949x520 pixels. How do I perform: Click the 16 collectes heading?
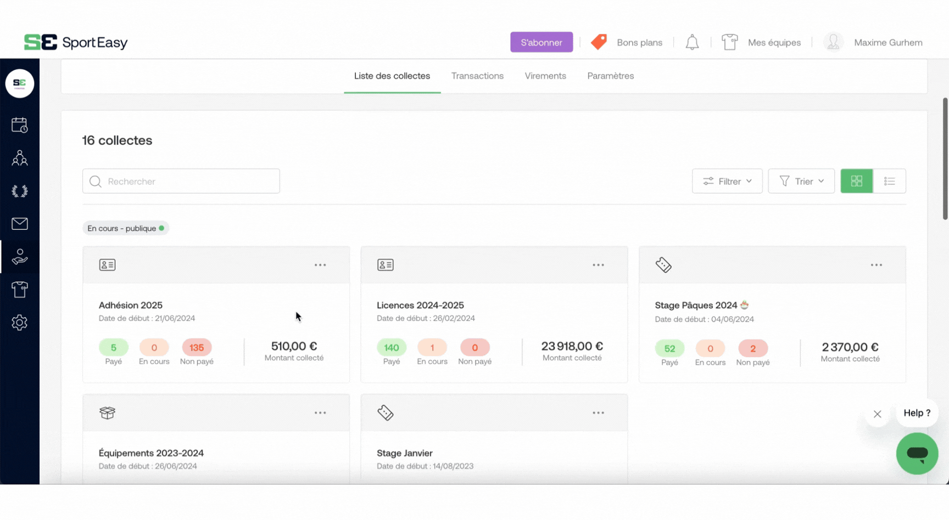pos(117,140)
